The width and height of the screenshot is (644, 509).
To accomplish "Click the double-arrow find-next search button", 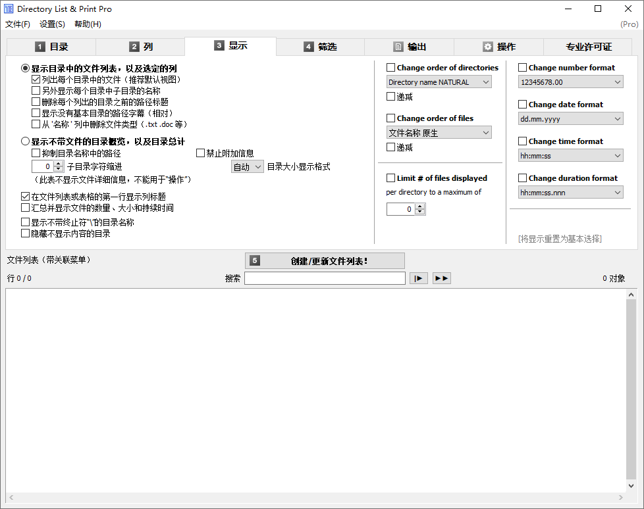I will pyautogui.click(x=442, y=278).
